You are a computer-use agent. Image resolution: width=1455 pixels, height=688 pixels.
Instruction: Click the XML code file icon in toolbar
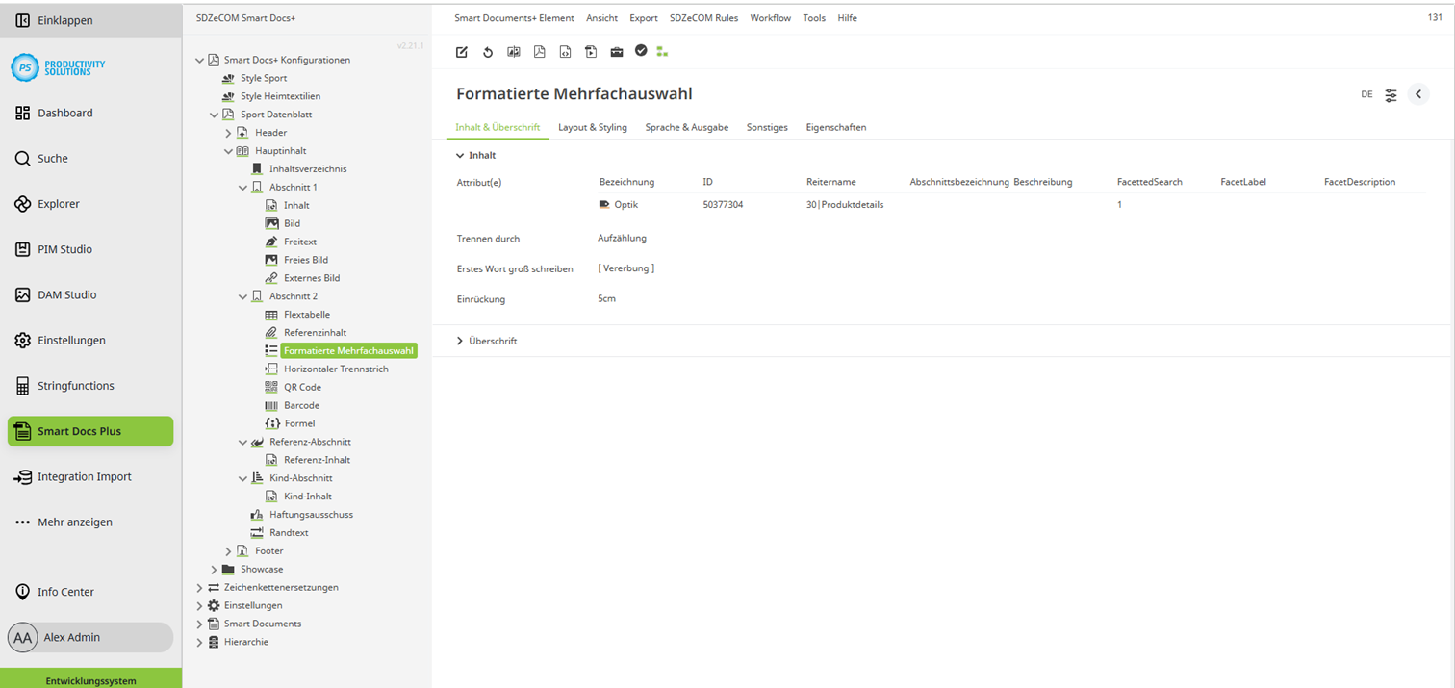coord(565,51)
